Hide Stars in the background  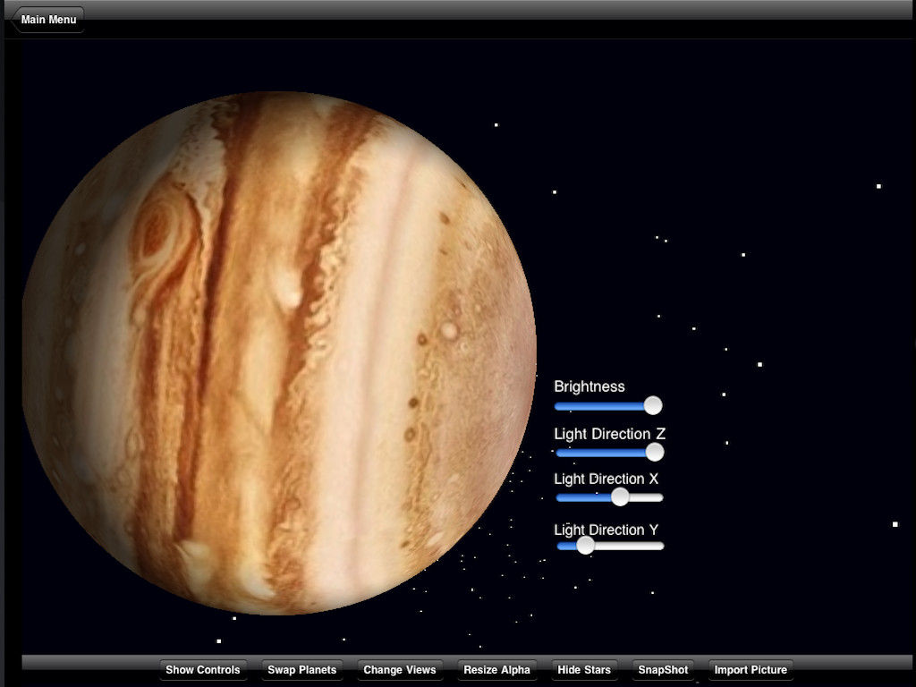point(584,669)
